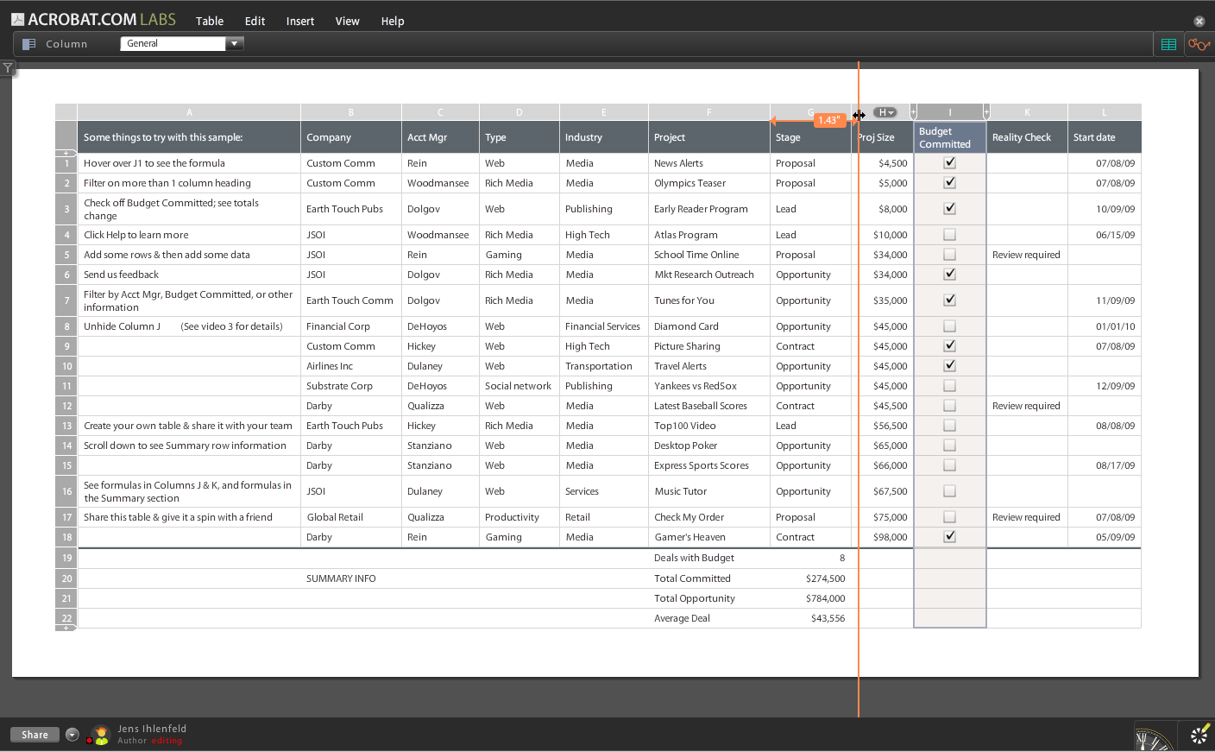Viewport: 1215px width, 752px height.
Task: Open the H column header dropdown
Action: coord(884,111)
